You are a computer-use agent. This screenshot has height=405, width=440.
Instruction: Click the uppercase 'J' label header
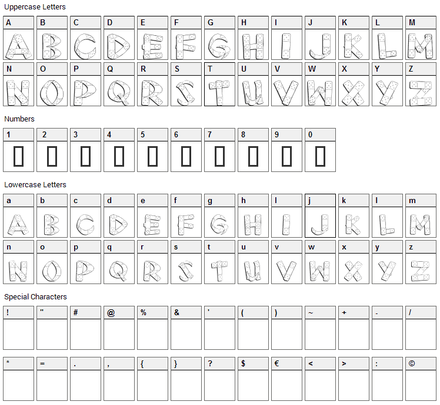320,22
